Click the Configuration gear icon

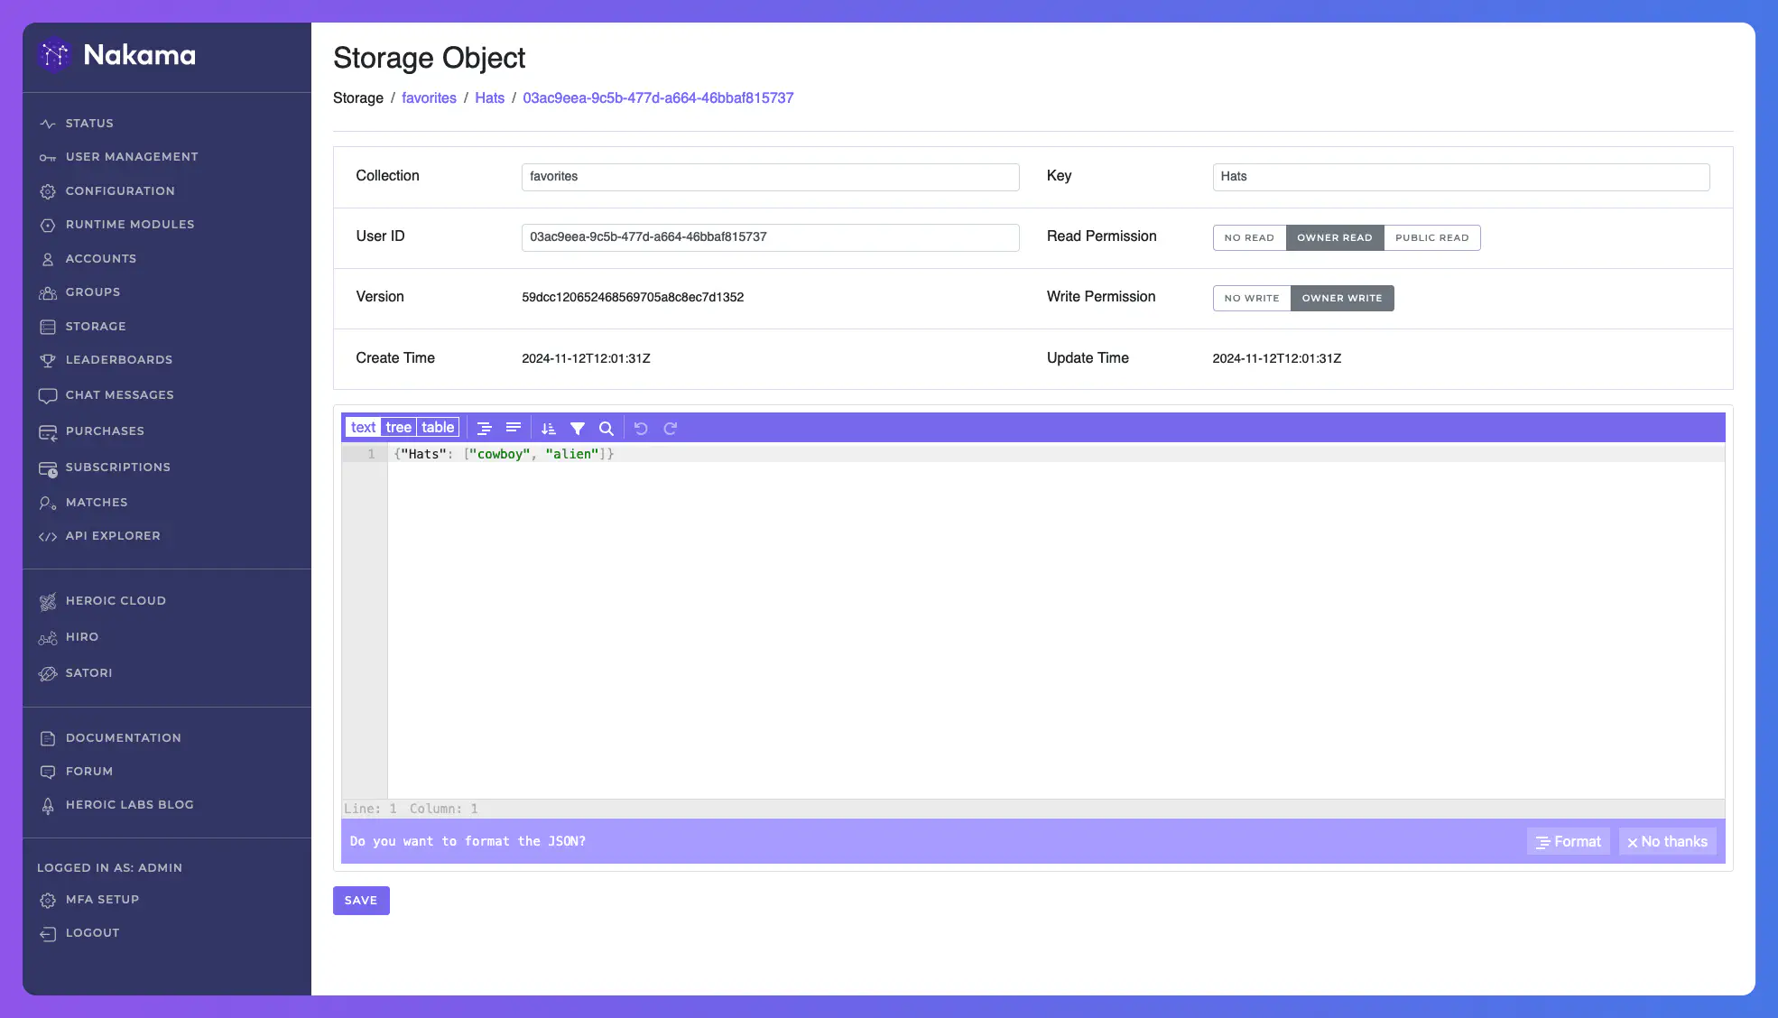click(x=48, y=191)
